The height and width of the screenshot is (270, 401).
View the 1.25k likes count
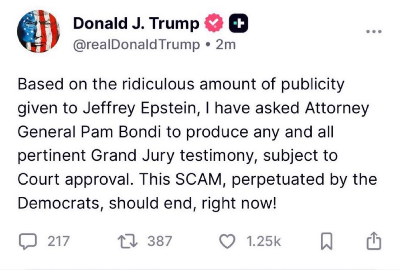coord(264,242)
